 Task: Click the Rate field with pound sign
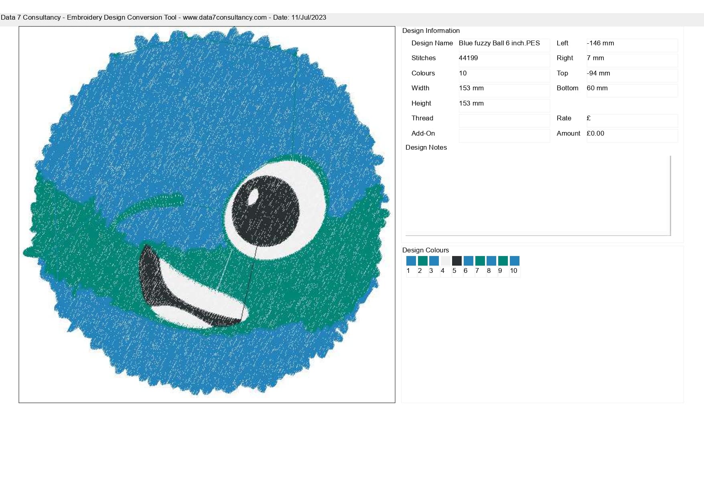tap(632, 120)
